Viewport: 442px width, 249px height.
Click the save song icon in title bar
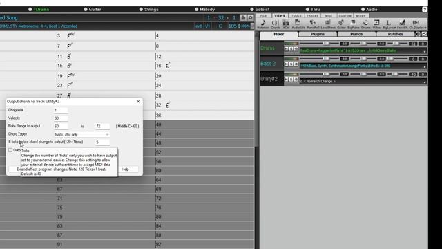point(243,17)
